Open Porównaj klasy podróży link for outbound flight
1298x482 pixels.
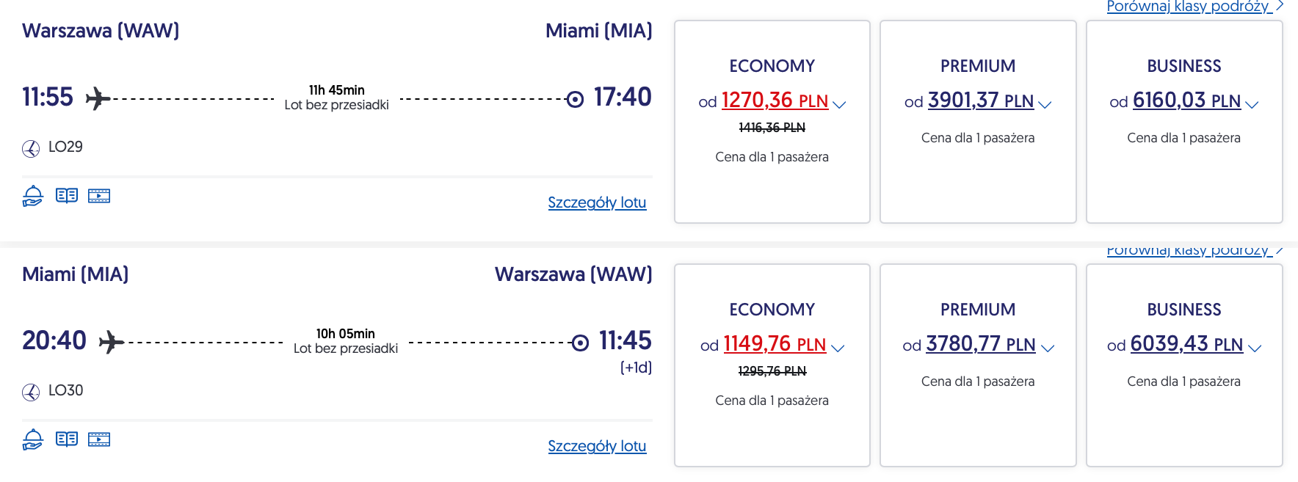pyautogui.click(x=1189, y=7)
